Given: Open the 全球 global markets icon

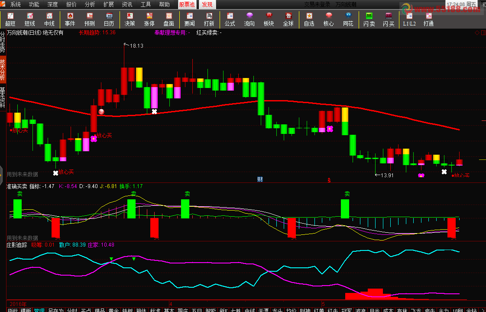Looking at the screenshot, I should pos(288,19).
